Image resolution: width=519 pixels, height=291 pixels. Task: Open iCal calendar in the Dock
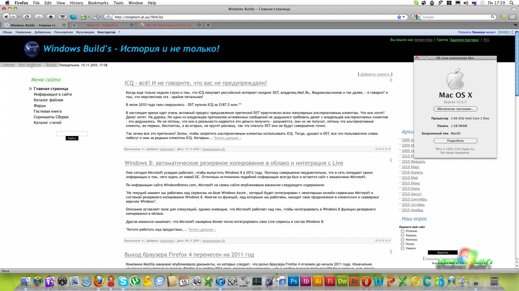tap(184, 281)
